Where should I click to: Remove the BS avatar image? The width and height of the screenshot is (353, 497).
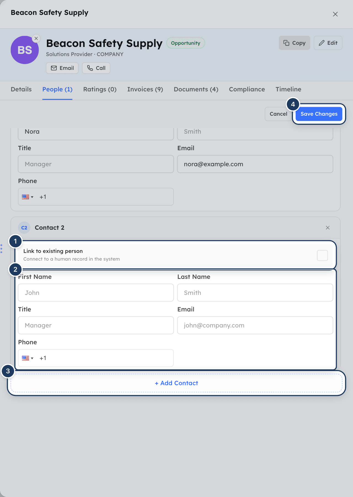(36, 38)
